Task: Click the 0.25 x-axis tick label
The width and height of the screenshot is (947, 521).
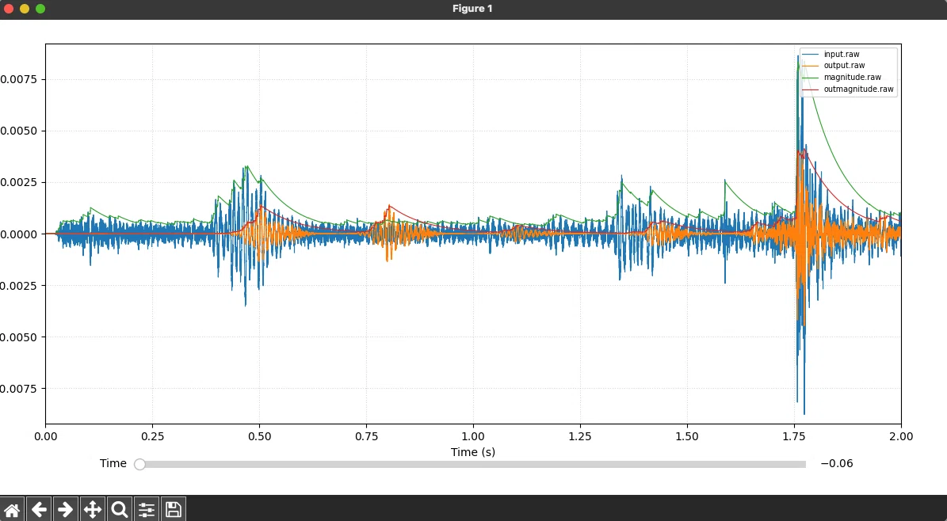Action: (152, 435)
